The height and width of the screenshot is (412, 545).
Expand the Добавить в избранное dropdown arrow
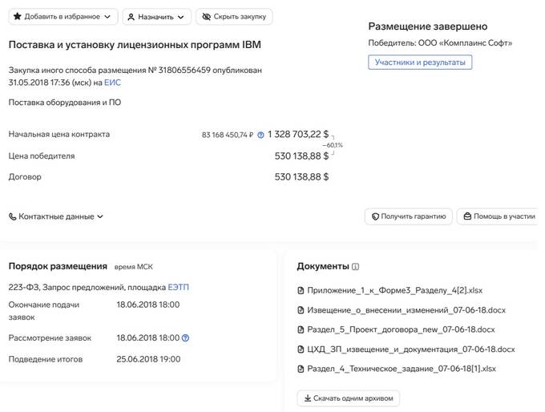107,17
